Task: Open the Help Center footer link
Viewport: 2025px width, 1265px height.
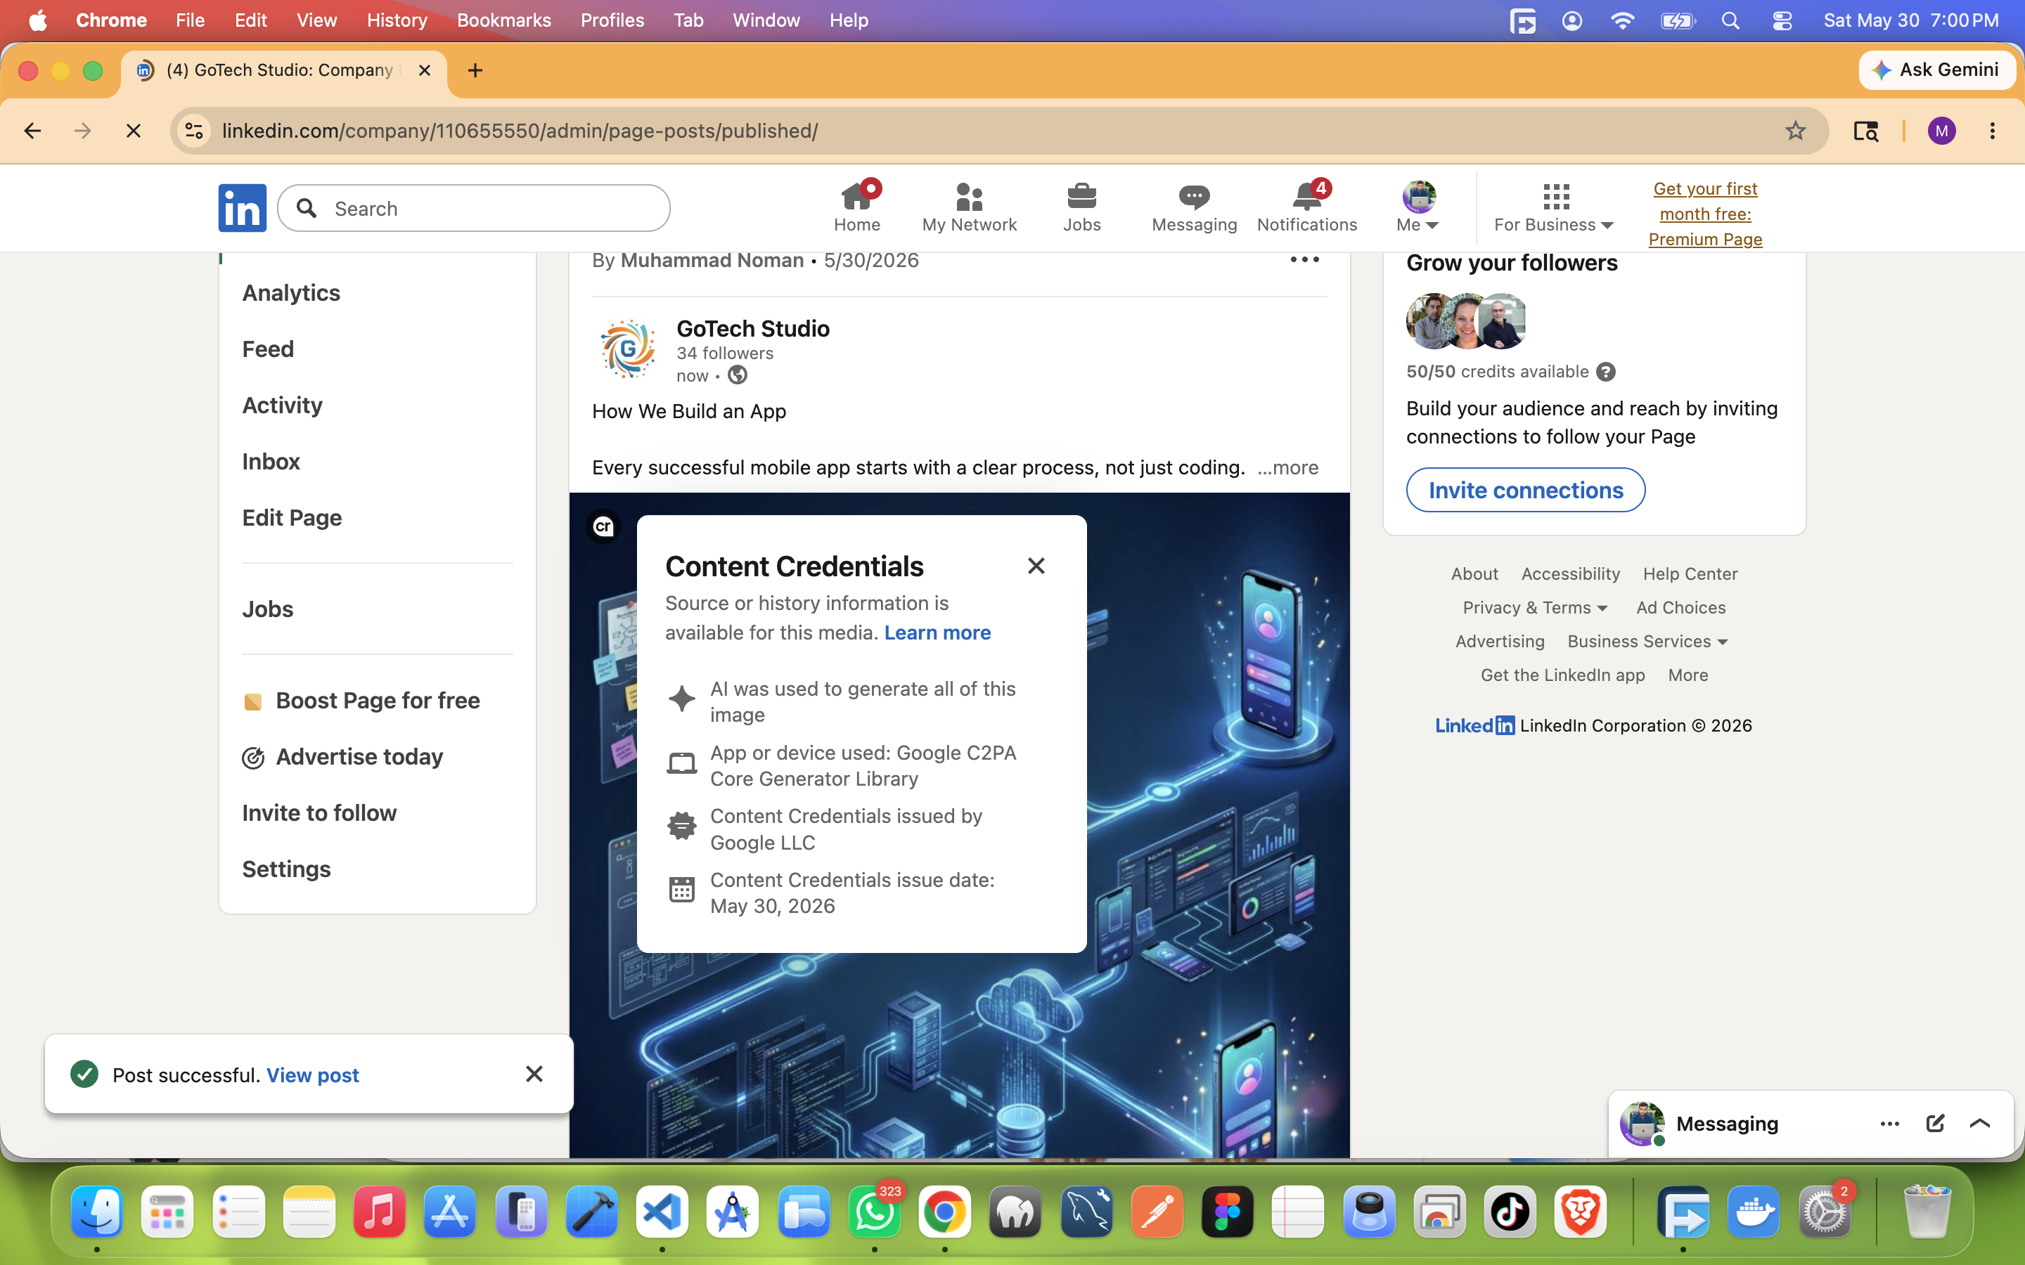Action: (x=1690, y=574)
